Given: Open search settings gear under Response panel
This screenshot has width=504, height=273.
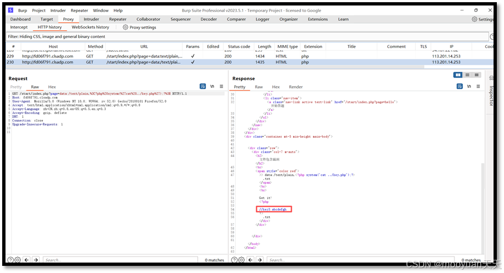Looking at the screenshot, I should [242, 260].
